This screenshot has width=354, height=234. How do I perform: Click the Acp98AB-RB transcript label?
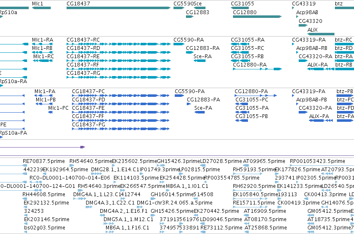tap(312, 48)
